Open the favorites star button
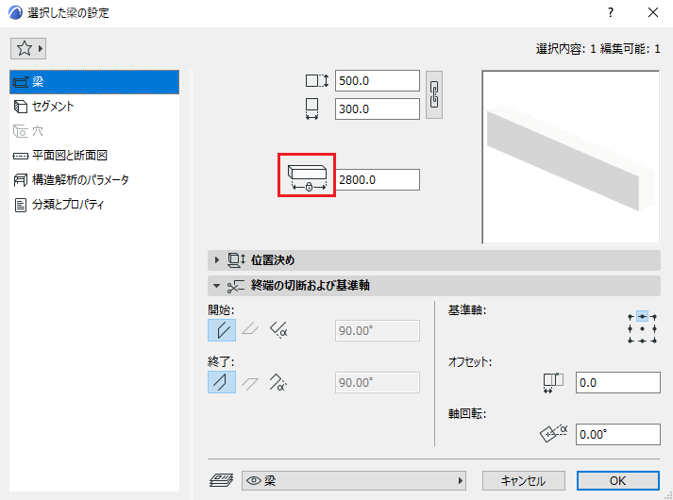 pyautogui.click(x=28, y=48)
